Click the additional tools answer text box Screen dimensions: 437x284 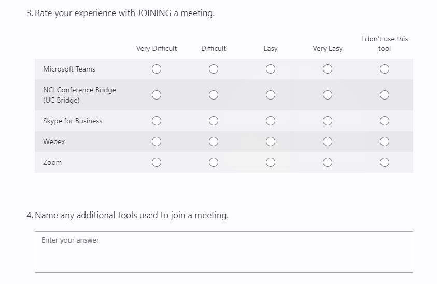tap(224, 252)
